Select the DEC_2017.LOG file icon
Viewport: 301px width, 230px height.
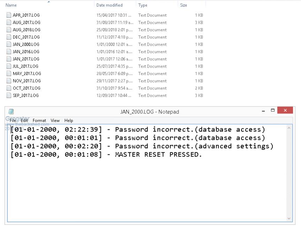pos(9,37)
